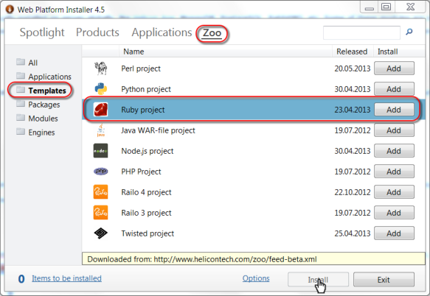Select the Perl project row name

pyautogui.click(x=141, y=68)
